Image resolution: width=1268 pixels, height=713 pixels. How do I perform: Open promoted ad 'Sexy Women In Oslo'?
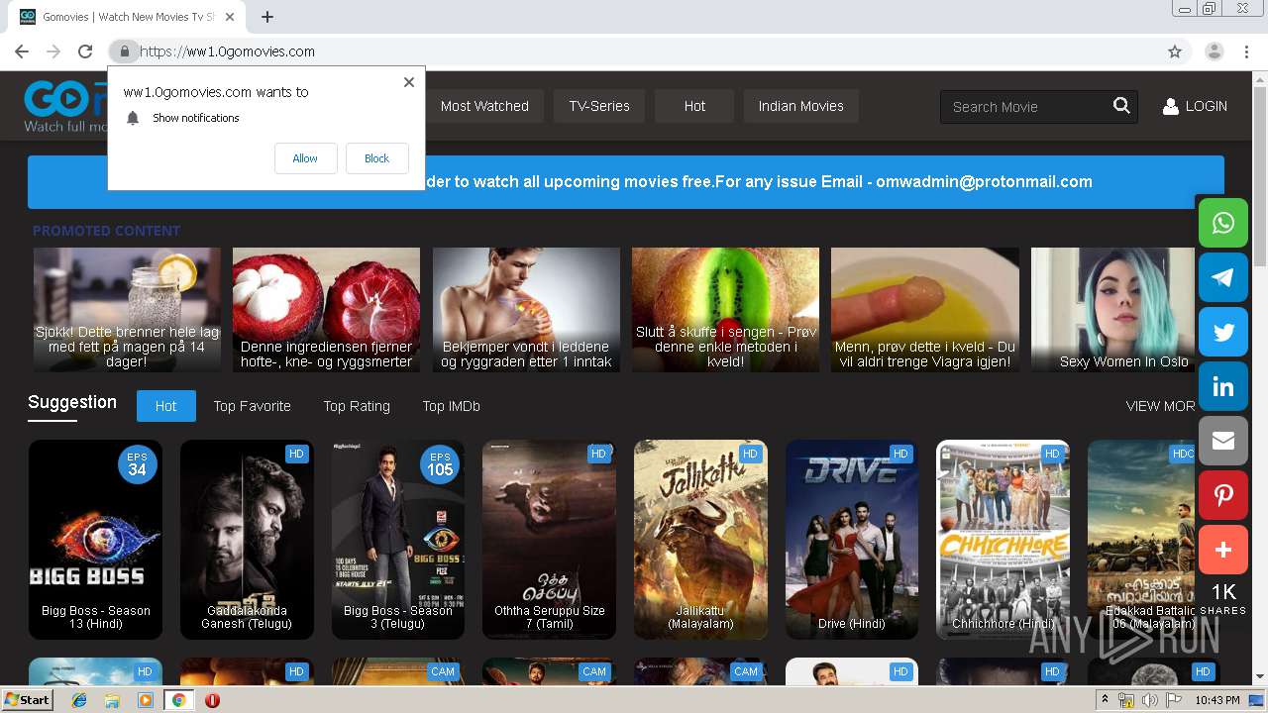1112,310
